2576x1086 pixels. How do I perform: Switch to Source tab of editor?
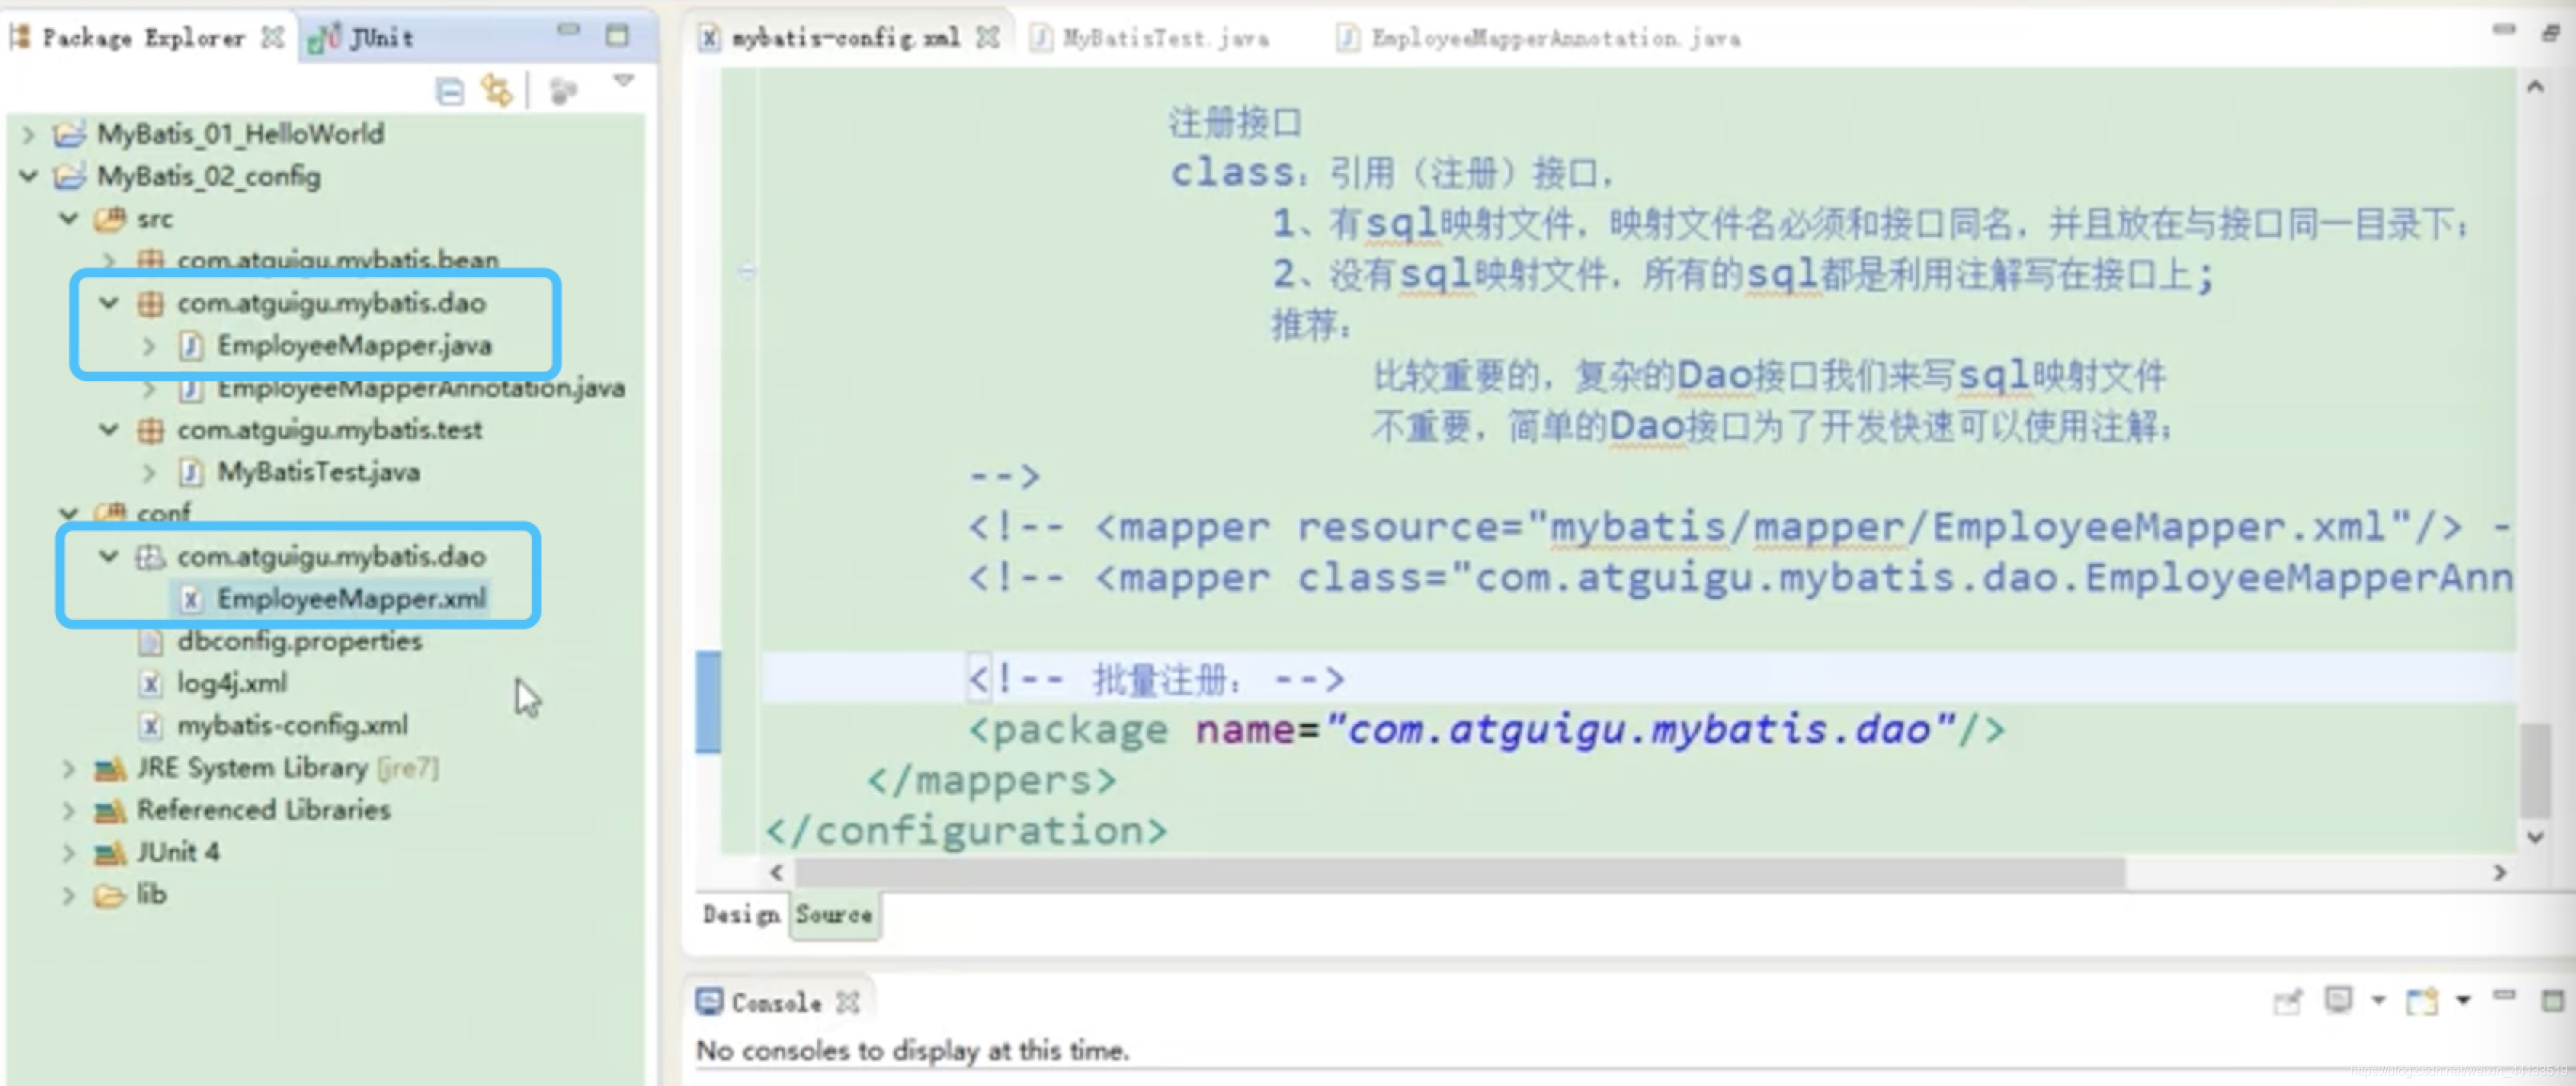point(834,915)
